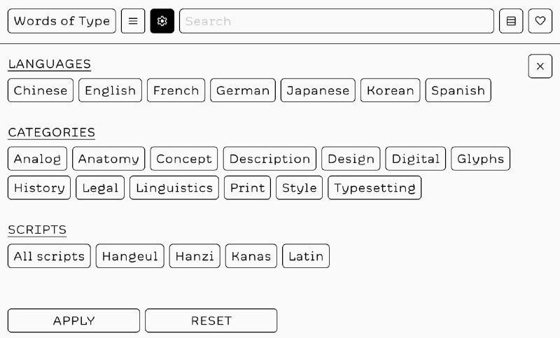Image resolution: width=560 pixels, height=338 pixels.
Task: Choose the All scripts option
Action: pyautogui.click(x=49, y=256)
